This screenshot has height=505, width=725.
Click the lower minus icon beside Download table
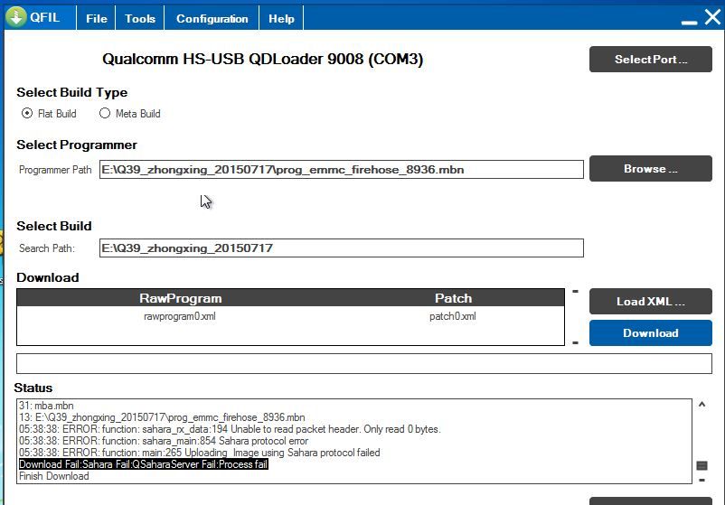coord(575,342)
